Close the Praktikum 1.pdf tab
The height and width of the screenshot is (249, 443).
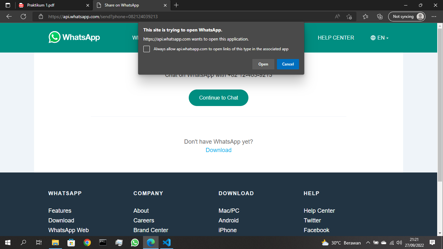click(x=88, y=5)
